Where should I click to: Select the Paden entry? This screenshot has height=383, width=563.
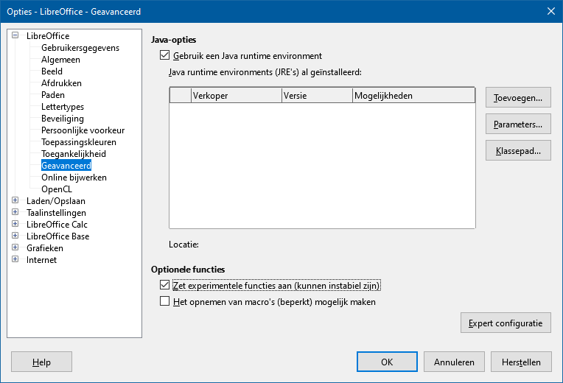[x=53, y=95]
